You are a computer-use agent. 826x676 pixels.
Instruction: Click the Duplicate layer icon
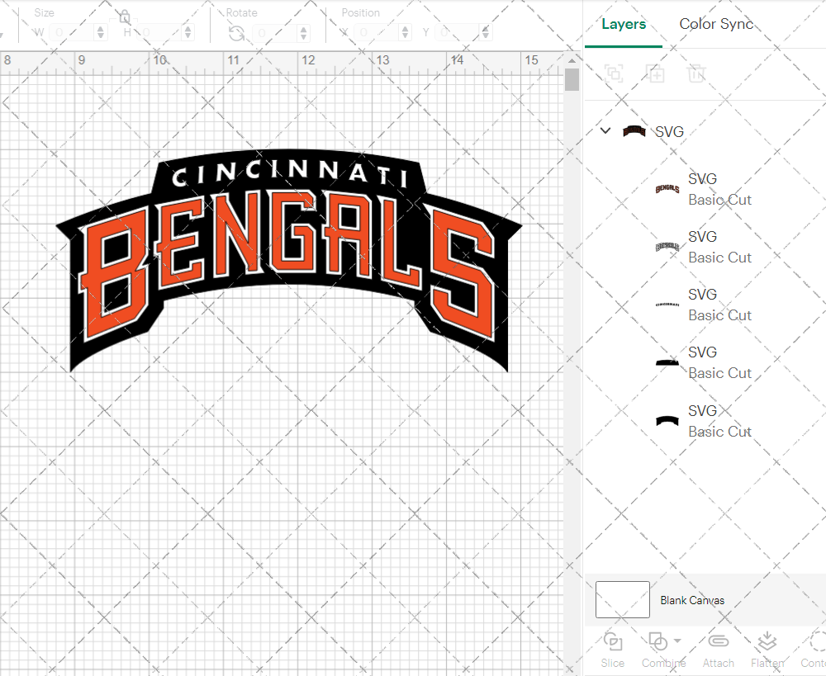click(655, 73)
